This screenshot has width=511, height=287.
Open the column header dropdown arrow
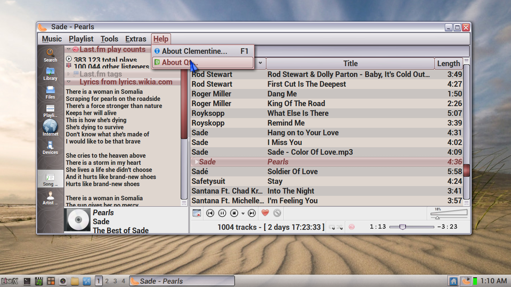[260, 63]
